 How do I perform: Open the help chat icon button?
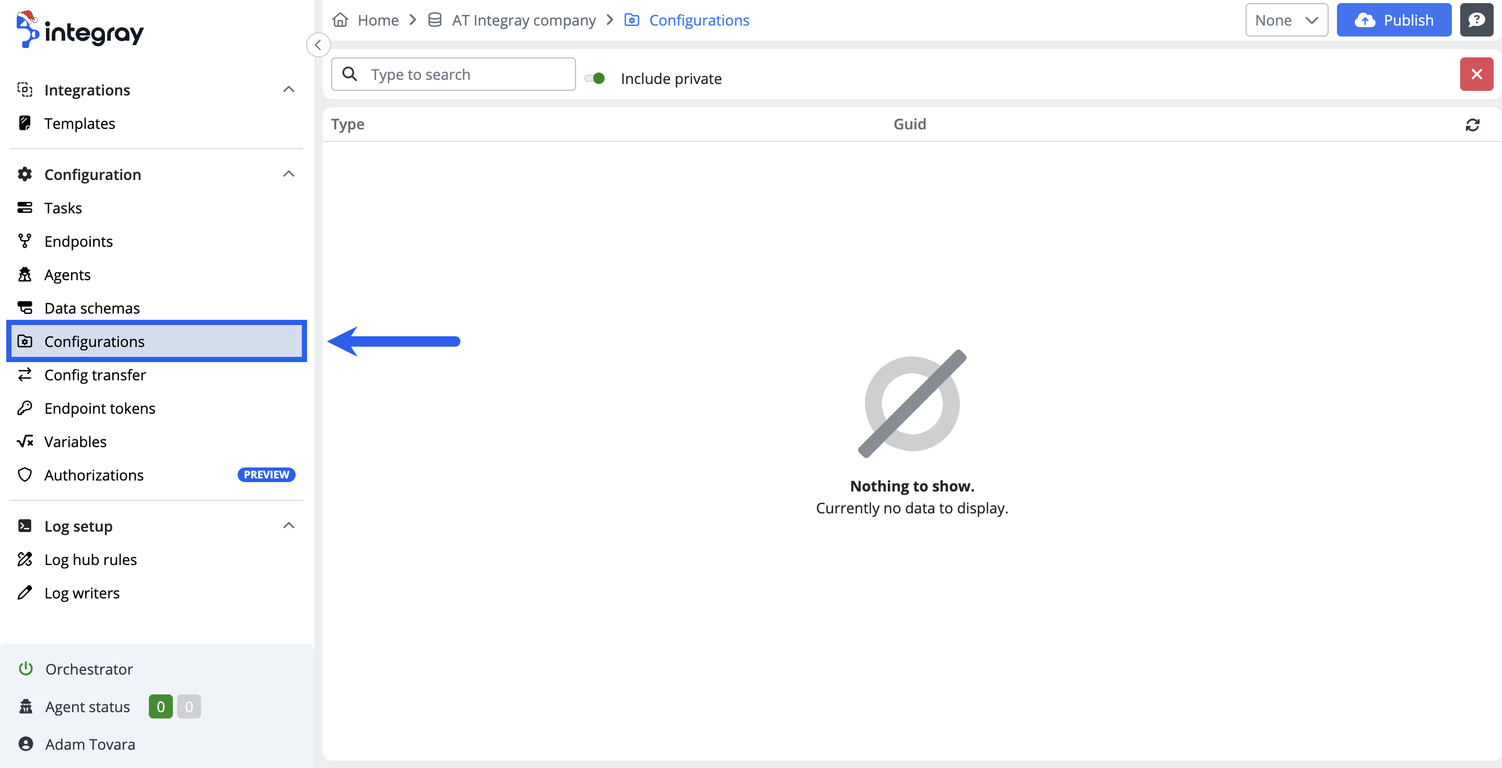point(1476,20)
